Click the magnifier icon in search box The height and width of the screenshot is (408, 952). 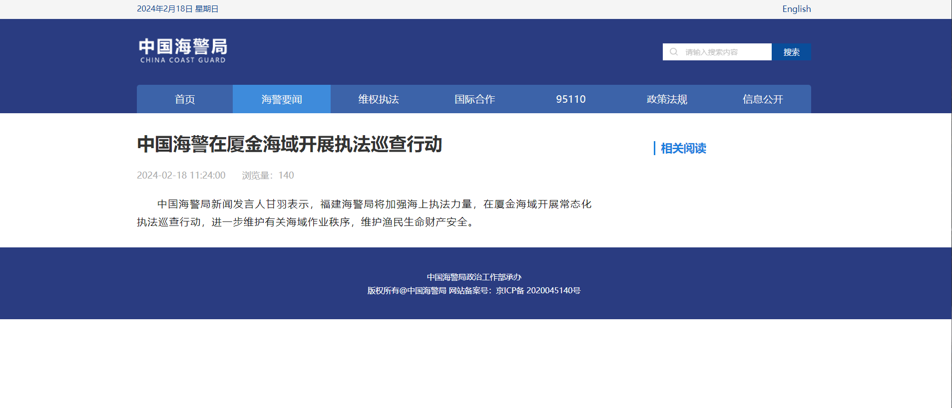[674, 52]
